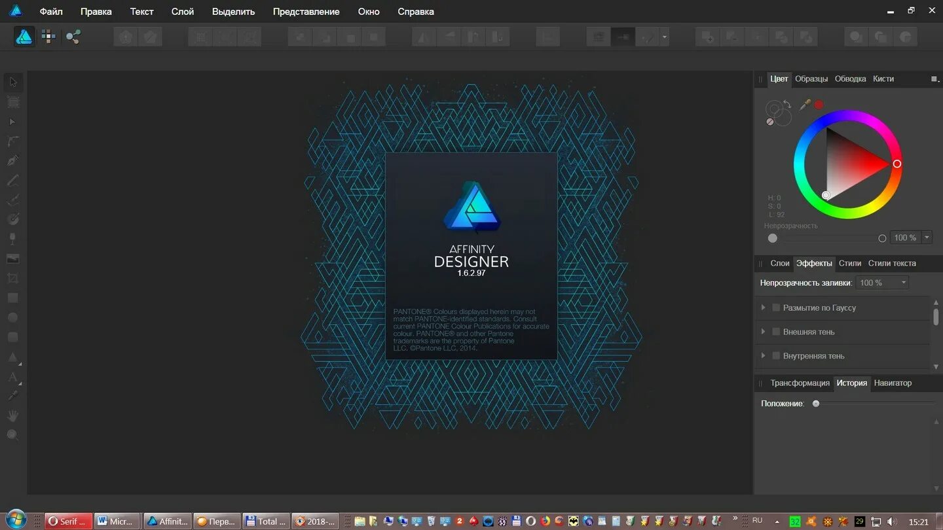Click the 100 % colour opacity field
This screenshot has width=943, height=530.
click(x=906, y=238)
